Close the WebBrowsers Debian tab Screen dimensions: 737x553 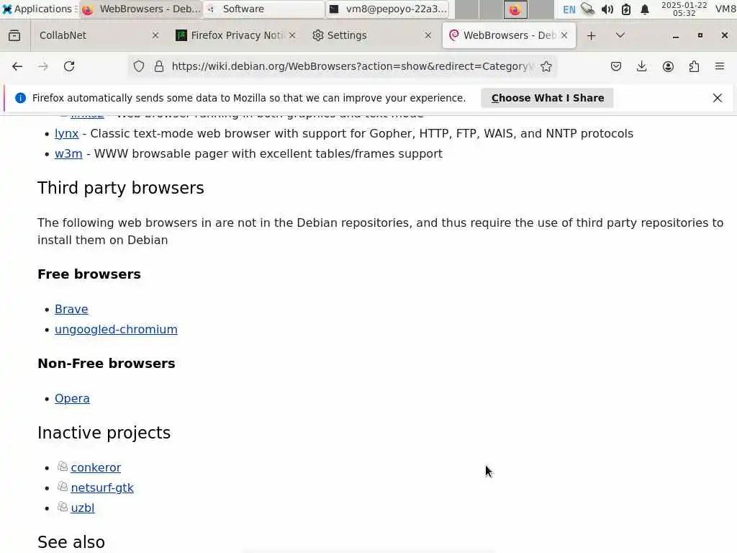click(564, 35)
